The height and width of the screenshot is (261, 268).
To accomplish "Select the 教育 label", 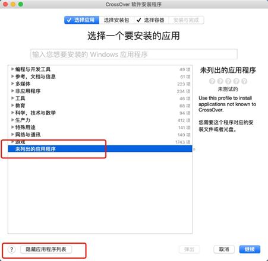I will [x=20, y=106].
